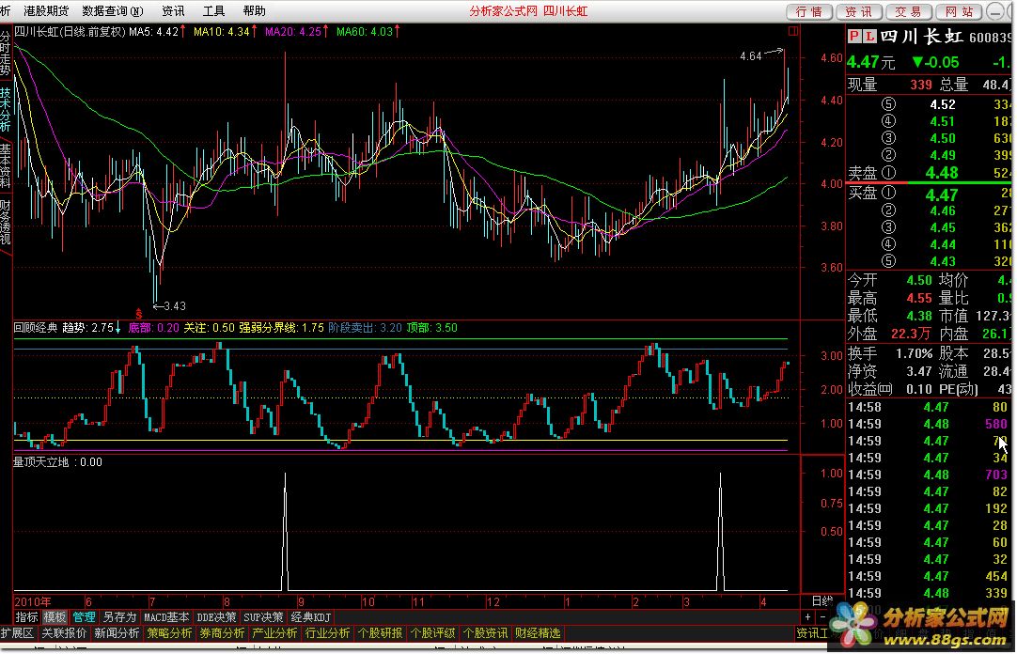
Task: Click the 卖盘 ① circled number
Action: [888, 172]
